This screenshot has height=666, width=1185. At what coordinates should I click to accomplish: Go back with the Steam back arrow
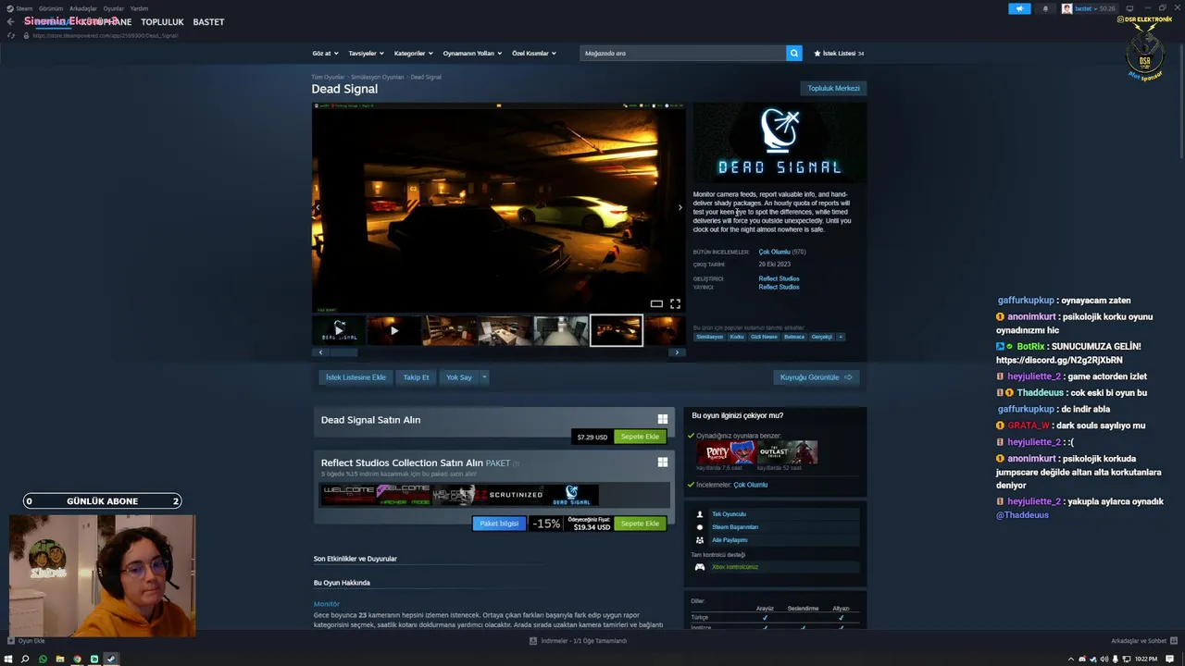[10, 21]
